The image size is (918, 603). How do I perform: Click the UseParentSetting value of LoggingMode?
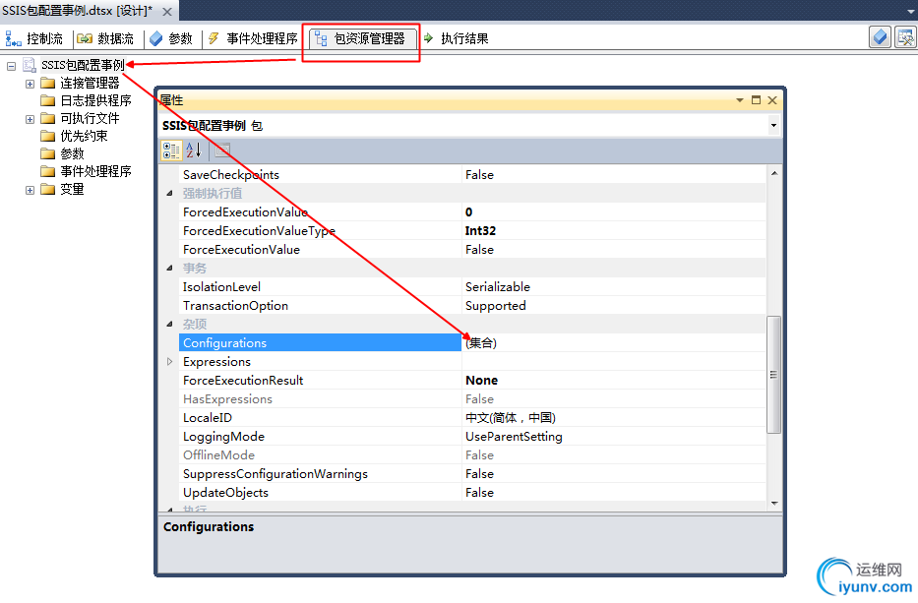tap(514, 437)
